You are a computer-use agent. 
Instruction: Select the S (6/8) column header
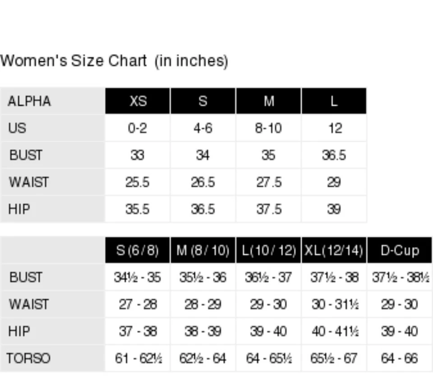[138, 250]
